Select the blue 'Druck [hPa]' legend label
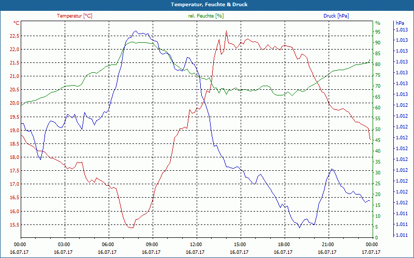This screenshot has width=414, height=258. tap(336, 16)
